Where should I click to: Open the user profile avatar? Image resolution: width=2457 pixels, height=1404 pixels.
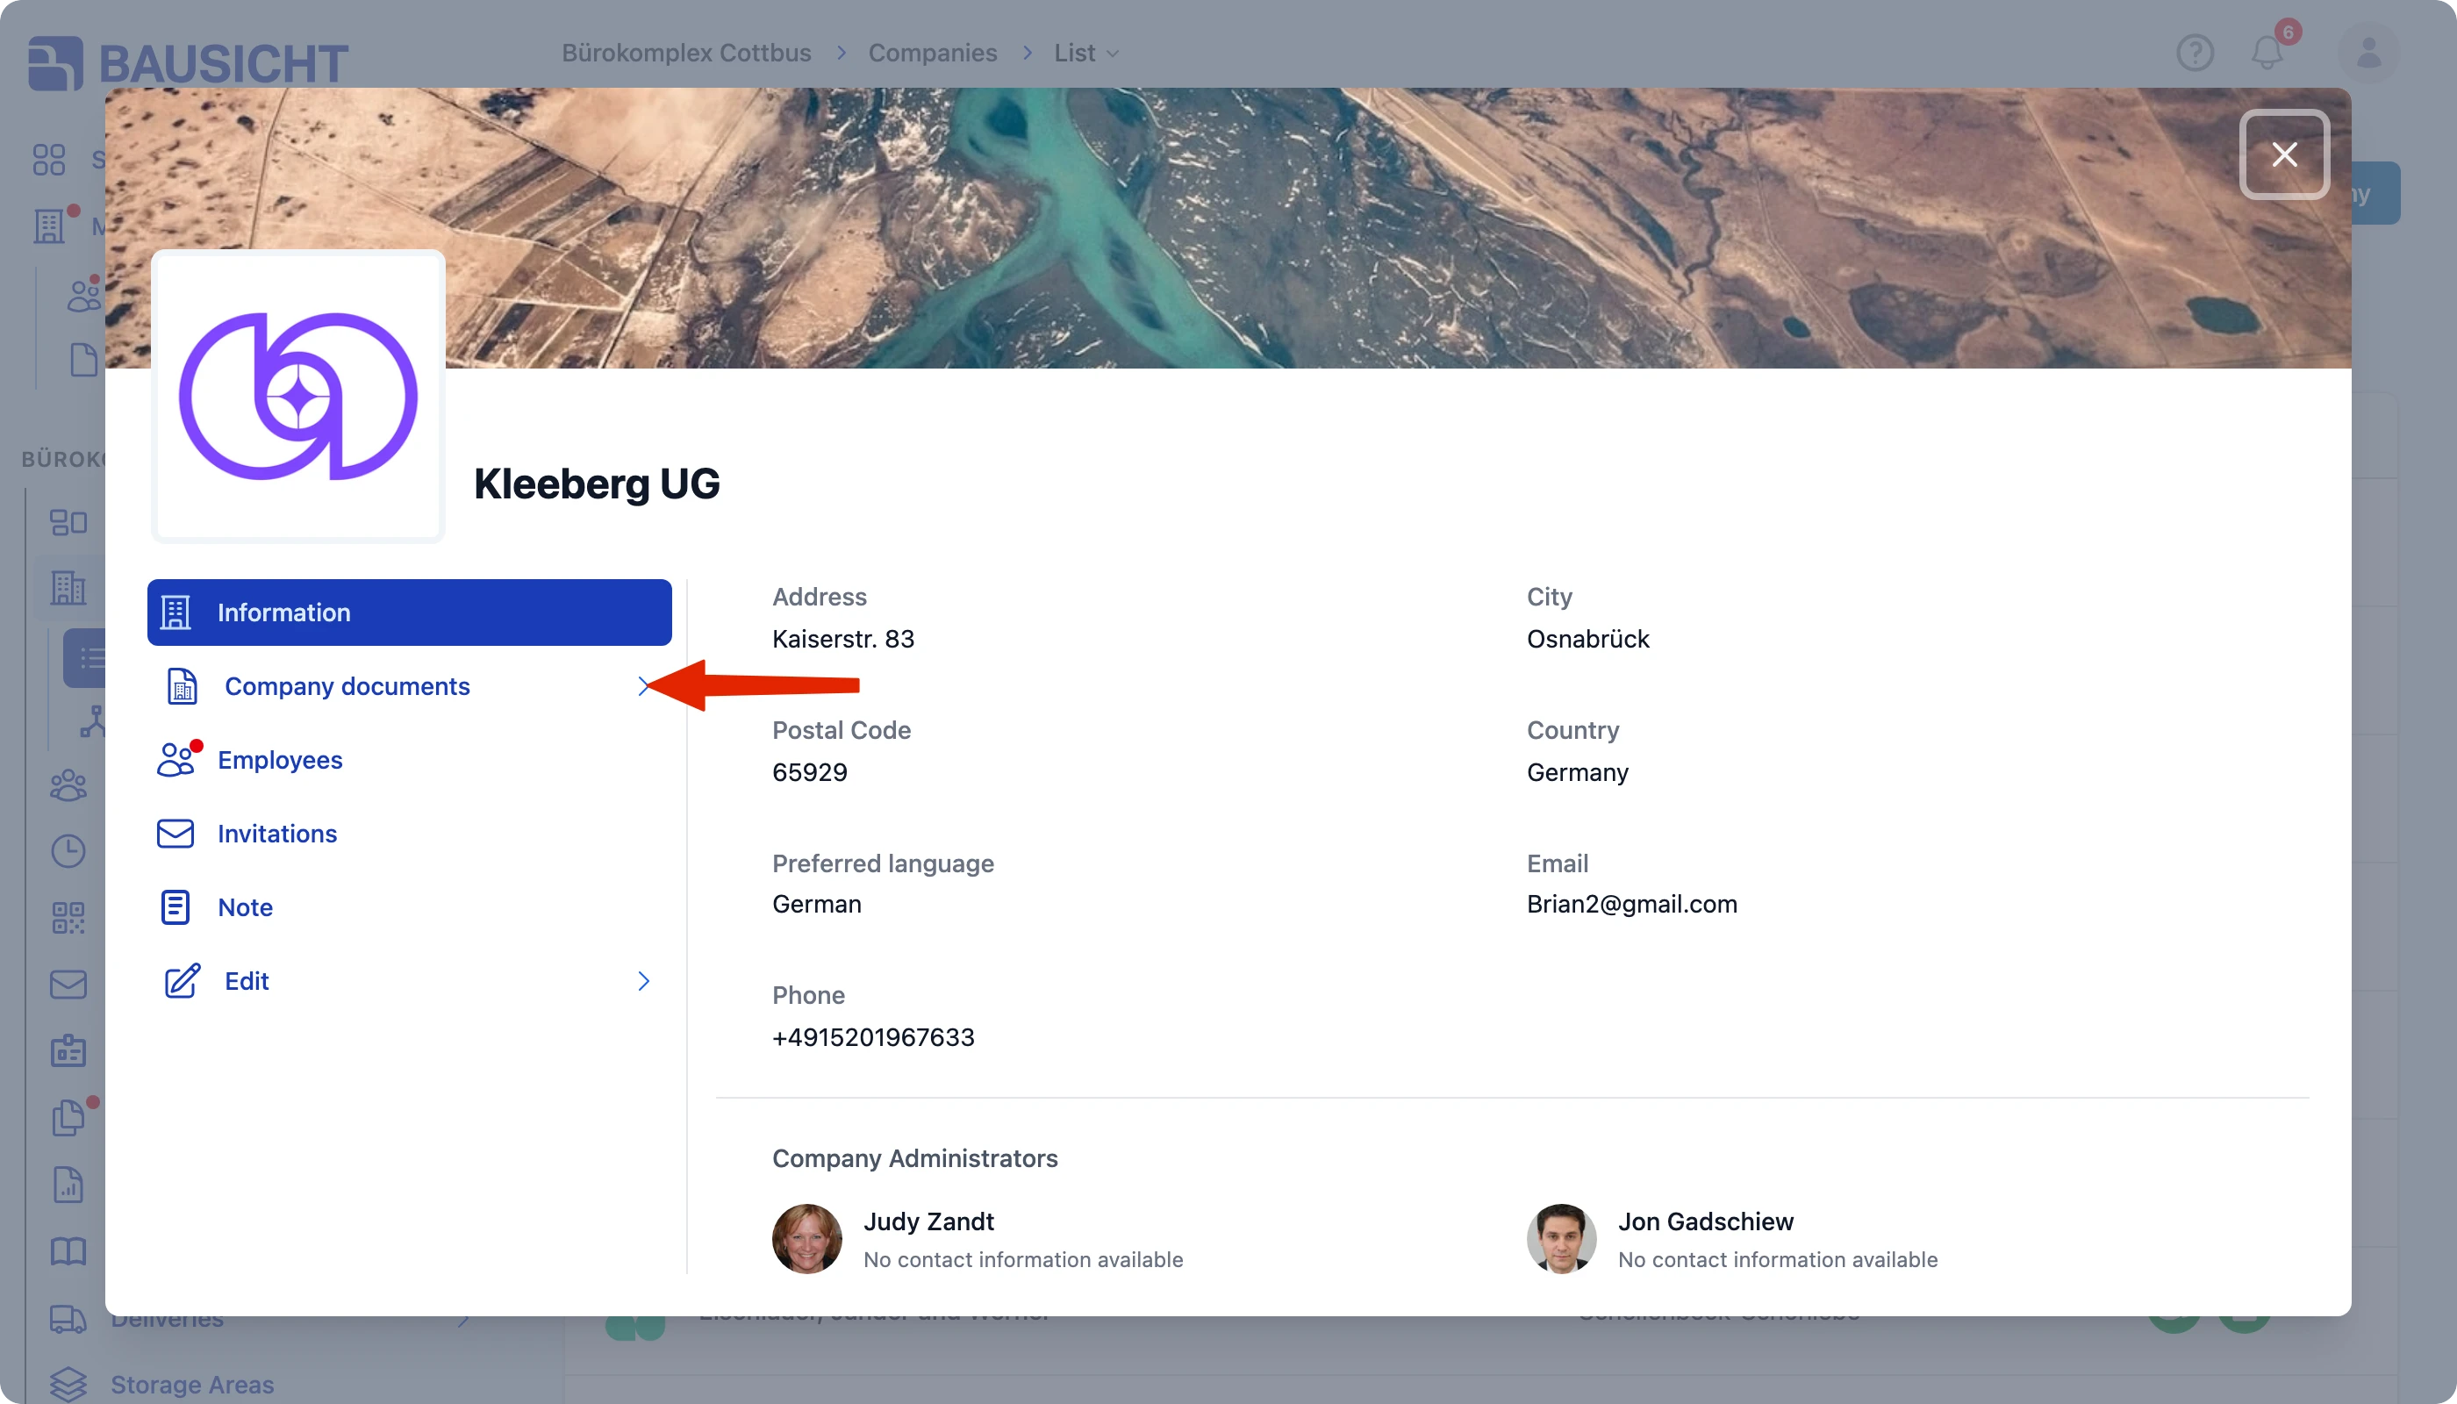[x=2368, y=52]
